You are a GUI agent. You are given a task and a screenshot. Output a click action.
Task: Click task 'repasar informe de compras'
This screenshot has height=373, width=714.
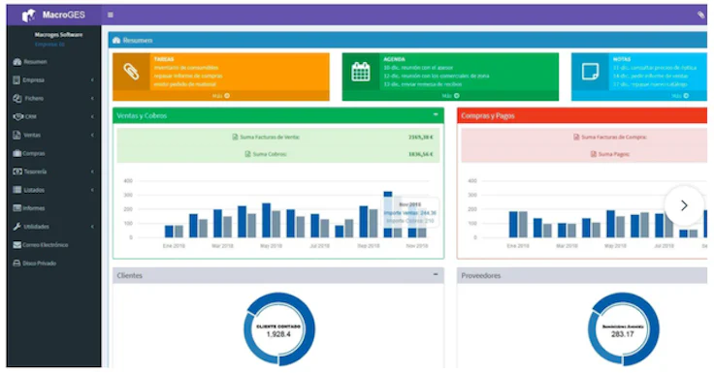point(188,76)
